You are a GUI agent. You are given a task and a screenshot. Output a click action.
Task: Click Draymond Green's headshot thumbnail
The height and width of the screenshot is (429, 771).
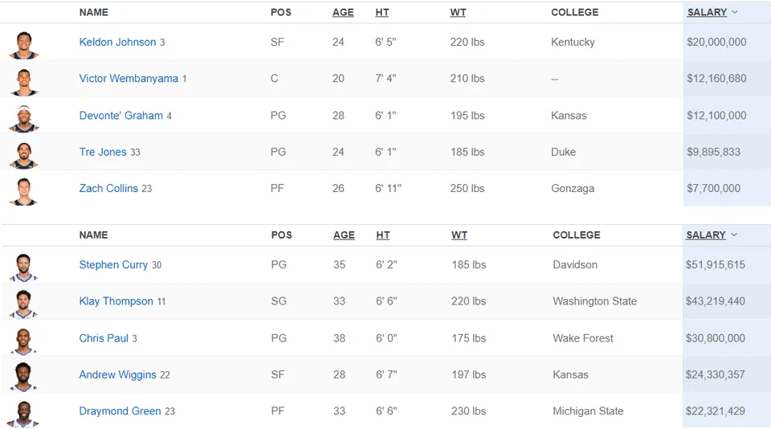(x=23, y=413)
